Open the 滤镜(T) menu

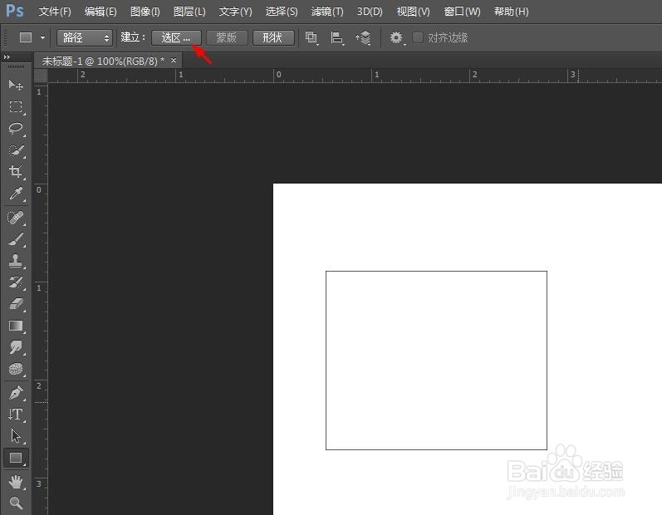point(327,12)
